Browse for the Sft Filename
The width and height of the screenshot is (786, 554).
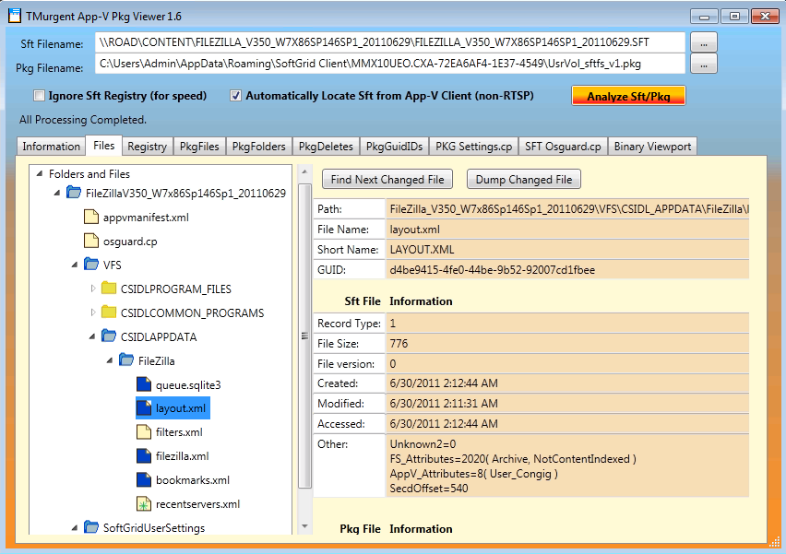pyautogui.click(x=704, y=42)
